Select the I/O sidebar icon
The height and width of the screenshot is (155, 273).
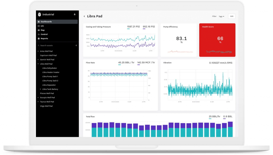38,26
